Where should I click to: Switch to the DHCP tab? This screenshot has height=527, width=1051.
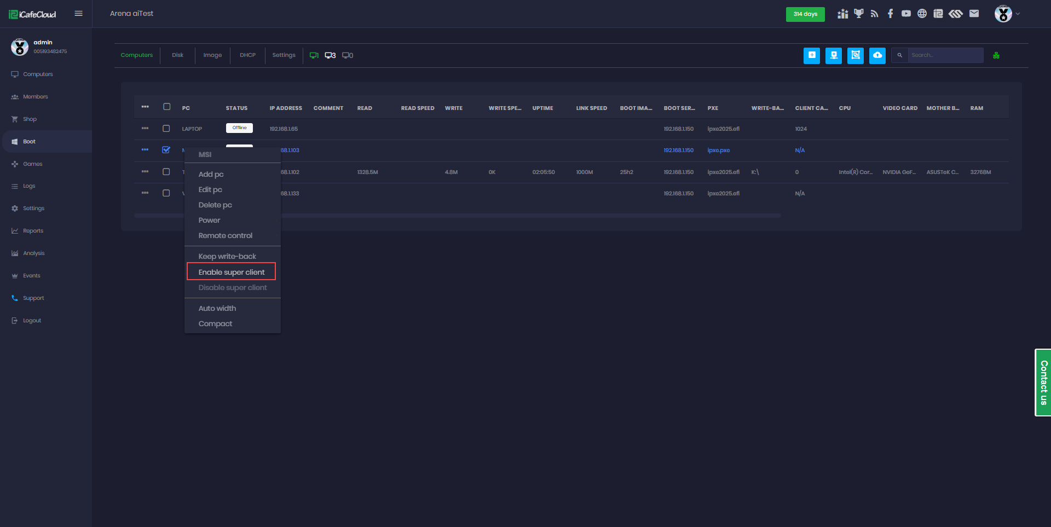click(x=247, y=55)
